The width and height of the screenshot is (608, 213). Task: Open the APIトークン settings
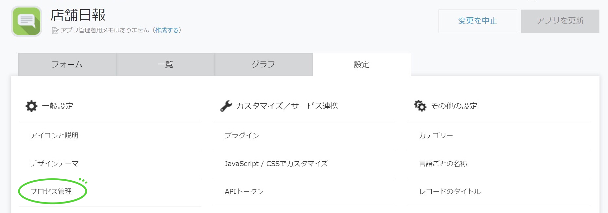pos(244,191)
